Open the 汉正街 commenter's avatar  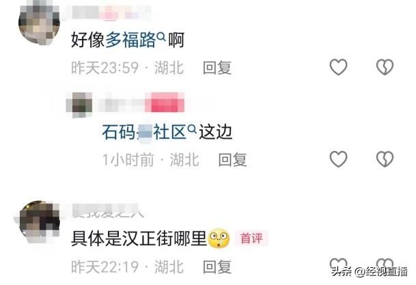coord(39,221)
